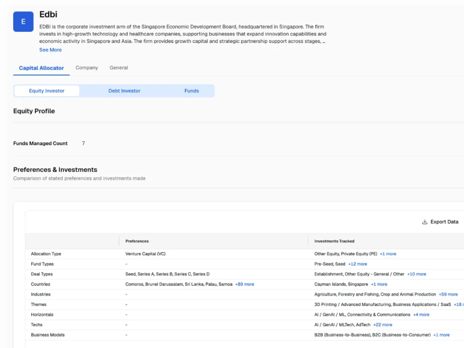Click Pre-Seed, Seed fund types cell
The height and width of the screenshot is (348, 464).
point(330,264)
